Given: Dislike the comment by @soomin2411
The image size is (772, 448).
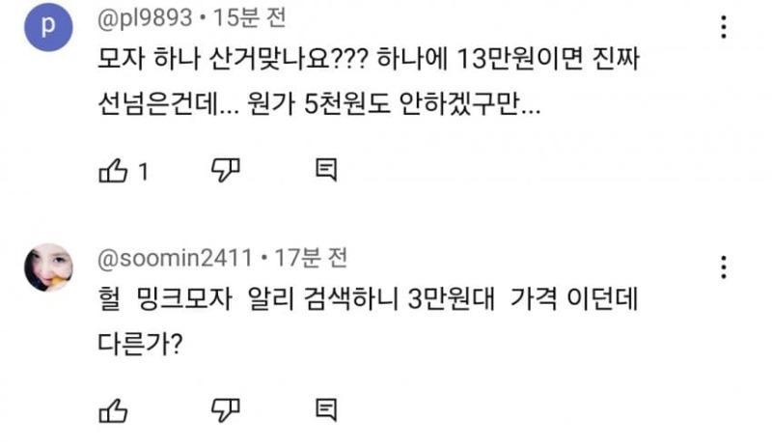Looking at the screenshot, I should tap(224, 409).
